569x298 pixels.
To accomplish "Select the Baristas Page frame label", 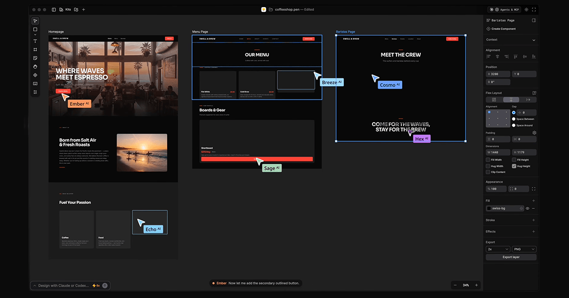I will (x=345, y=32).
